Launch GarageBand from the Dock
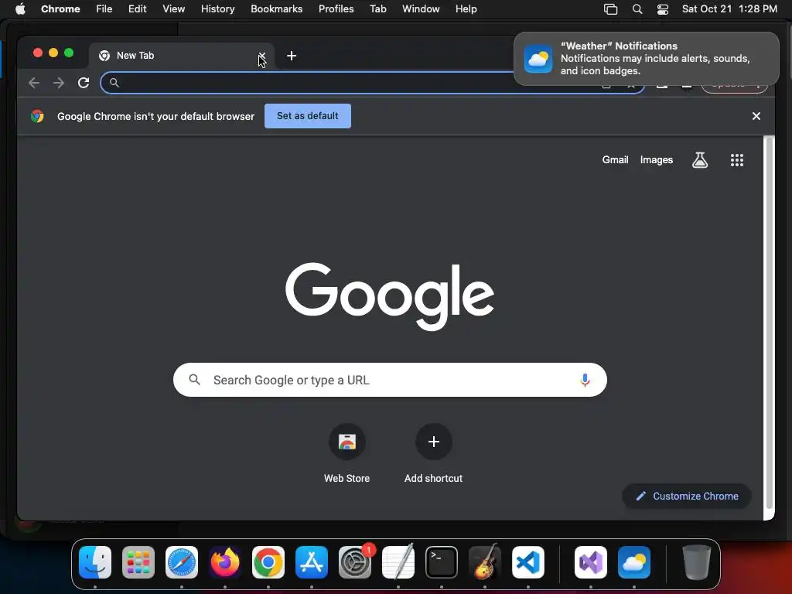 [x=485, y=562]
